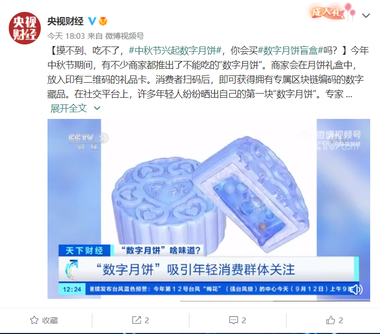This screenshot has width=380, height=334.
Task: Click the 成人礼 balloon badge
Action: point(332,12)
